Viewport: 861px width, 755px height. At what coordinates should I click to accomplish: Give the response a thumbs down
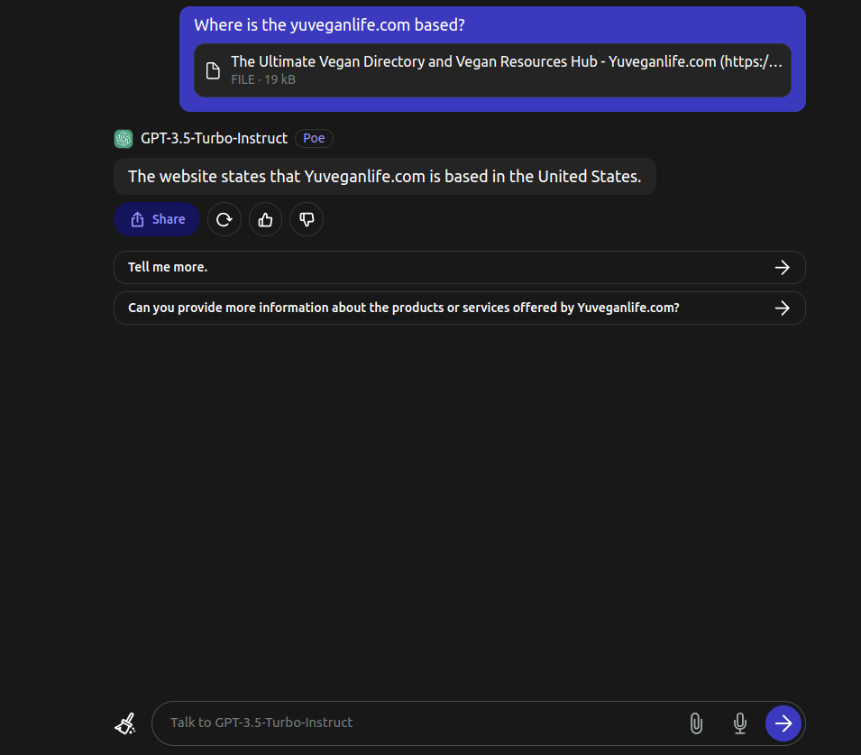(307, 220)
